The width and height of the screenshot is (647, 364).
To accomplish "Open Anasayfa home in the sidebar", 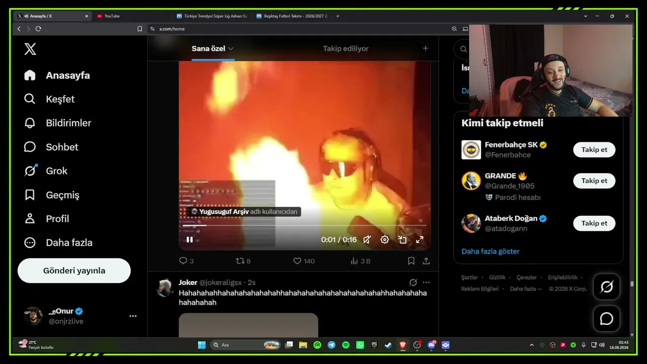I will pos(57,75).
